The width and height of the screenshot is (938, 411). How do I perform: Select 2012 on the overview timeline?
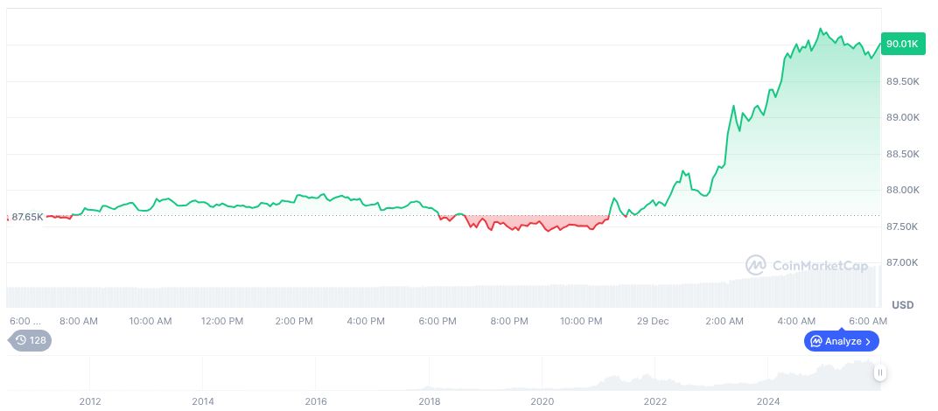(90, 401)
